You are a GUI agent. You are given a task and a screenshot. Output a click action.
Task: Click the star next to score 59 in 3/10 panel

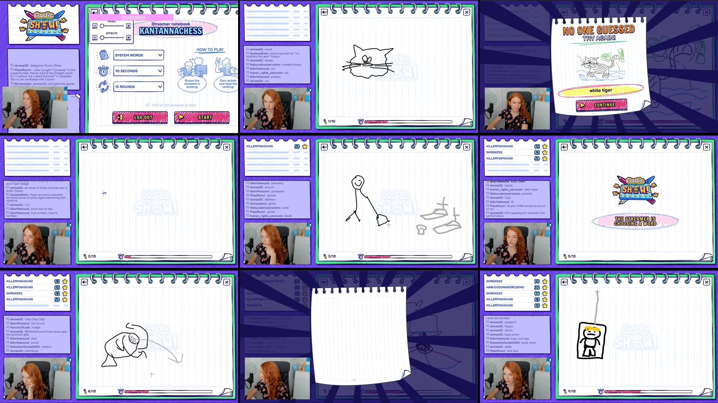(x=305, y=147)
